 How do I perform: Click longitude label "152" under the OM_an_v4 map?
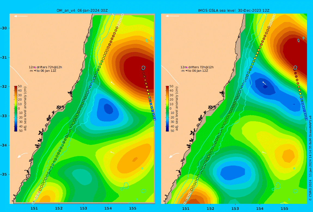click(x=59, y=208)
